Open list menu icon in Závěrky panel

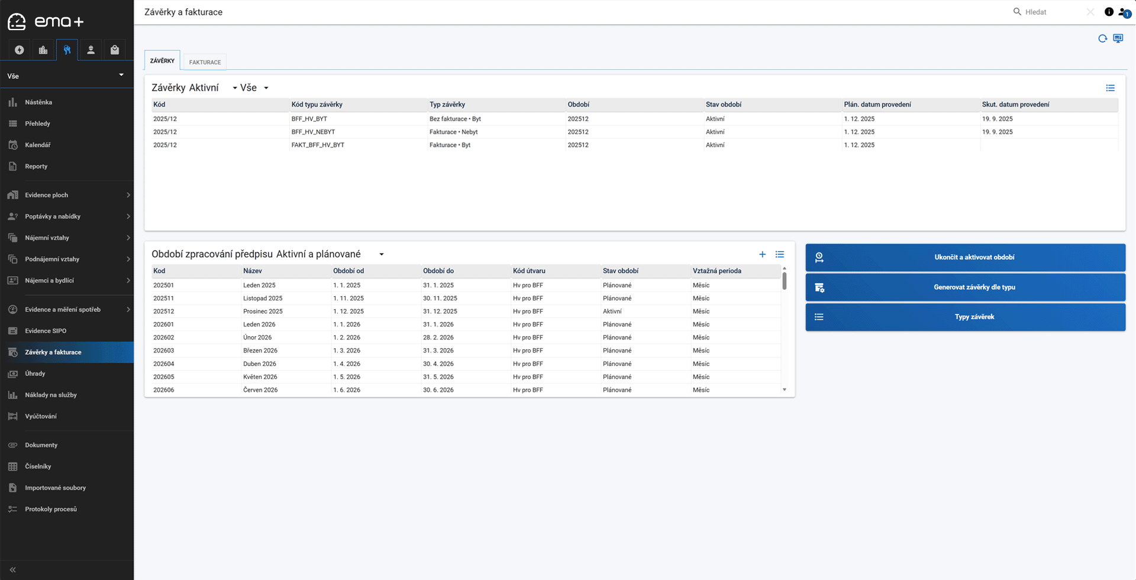(1110, 88)
